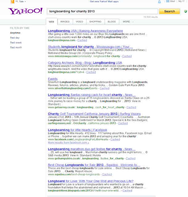The image size is (188, 197).
Task: Expand the MORE search category dropdown
Action: click(128, 22)
